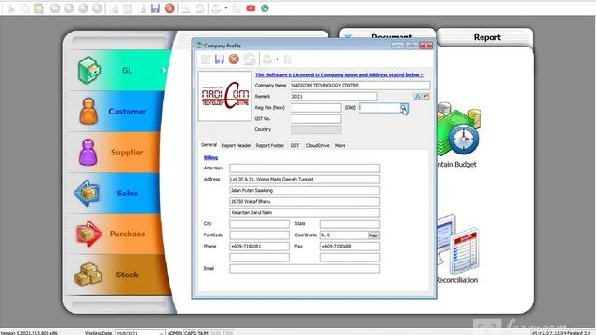Click the Reg. No (New) field
This screenshot has height=335, width=596.
[316, 108]
